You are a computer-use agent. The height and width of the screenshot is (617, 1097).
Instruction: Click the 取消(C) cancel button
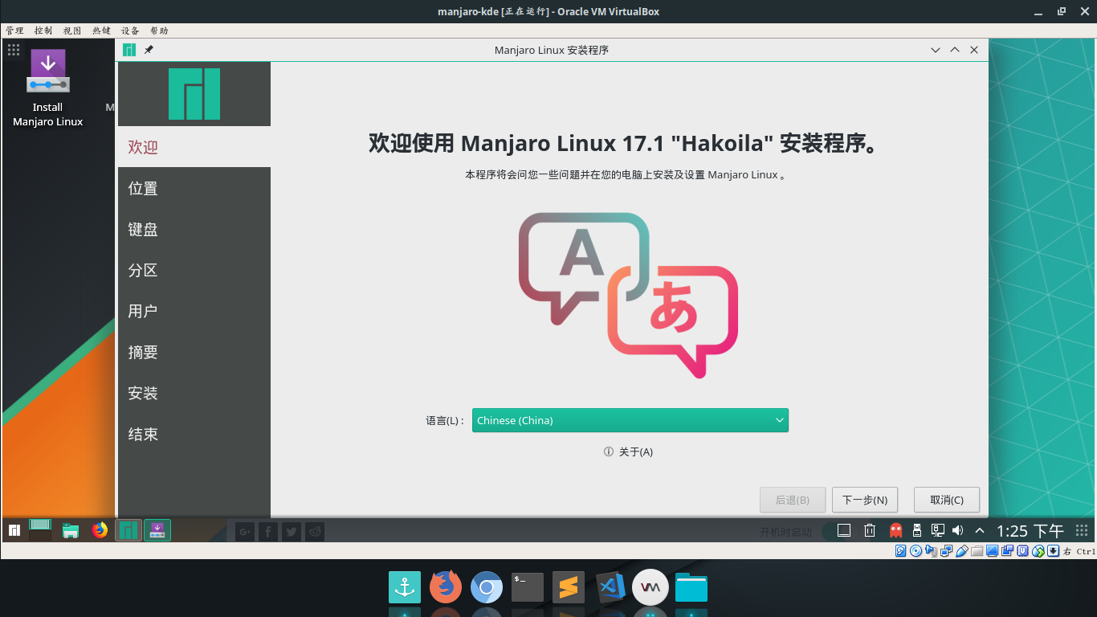pyautogui.click(x=947, y=500)
